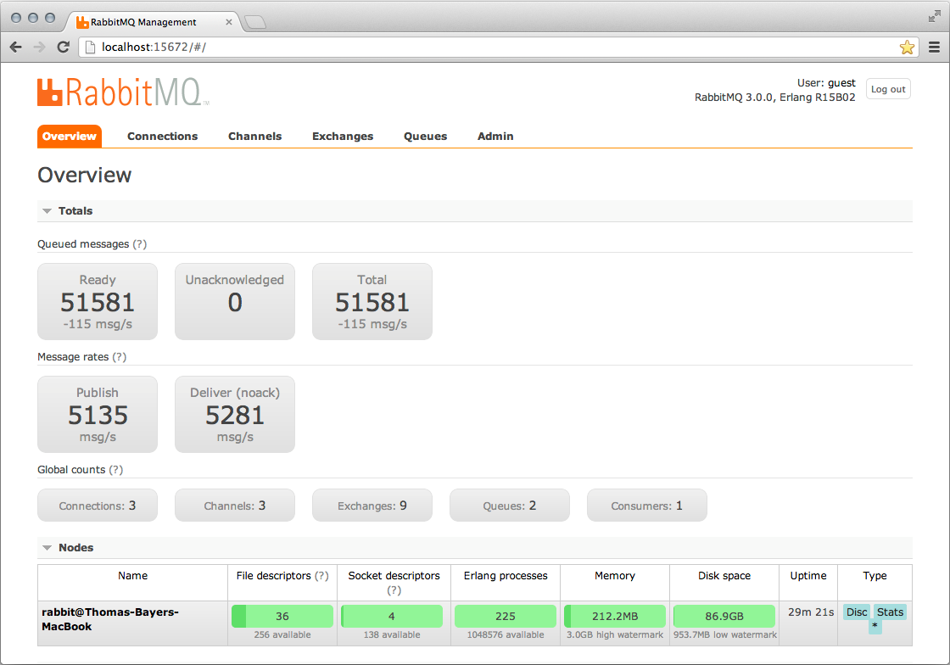Click the Uptime value 29m 21s
950x665 pixels.
[811, 612]
